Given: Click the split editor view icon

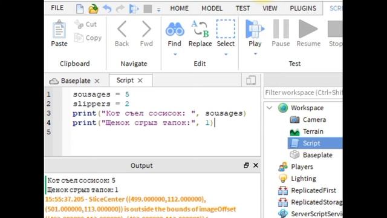Looking at the screenshot, I should tap(251, 81).
